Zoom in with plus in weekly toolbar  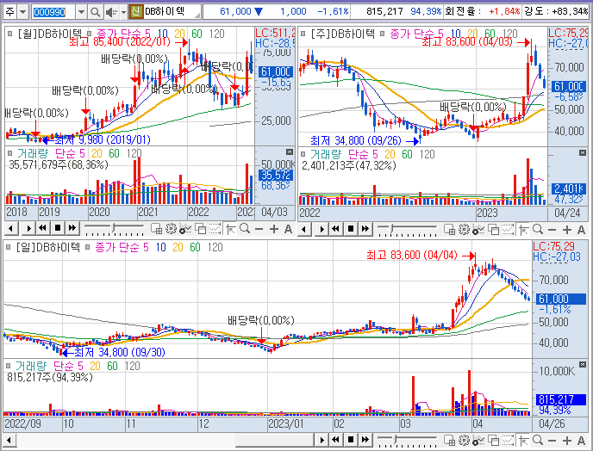566,229
